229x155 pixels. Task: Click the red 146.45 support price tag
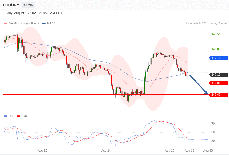(x=219, y=95)
